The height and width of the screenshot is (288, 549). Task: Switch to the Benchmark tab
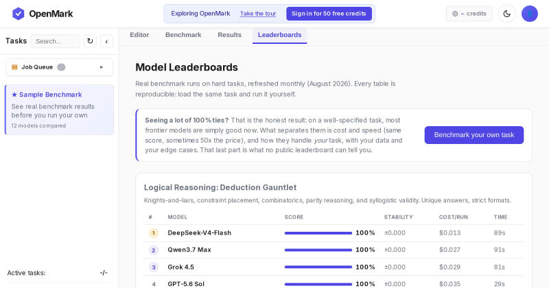tap(183, 35)
